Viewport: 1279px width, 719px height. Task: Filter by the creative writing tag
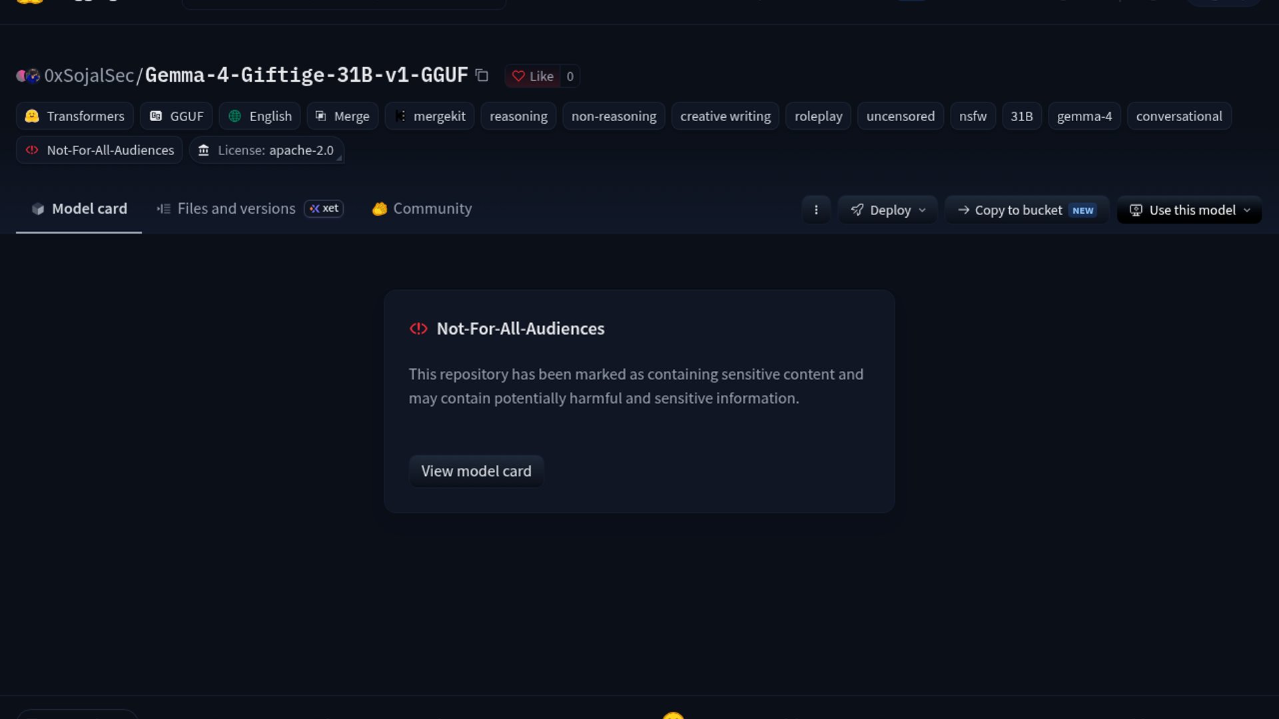coord(725,117)
